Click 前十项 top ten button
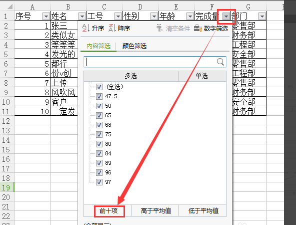This screenshot has width=296, height=225. point(108,210)
